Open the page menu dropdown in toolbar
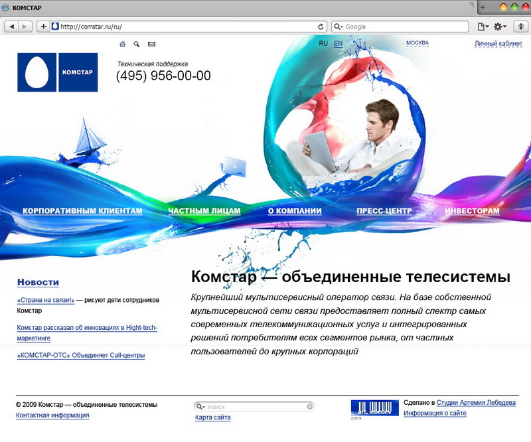The image size is (531, 442). (483, 27)
